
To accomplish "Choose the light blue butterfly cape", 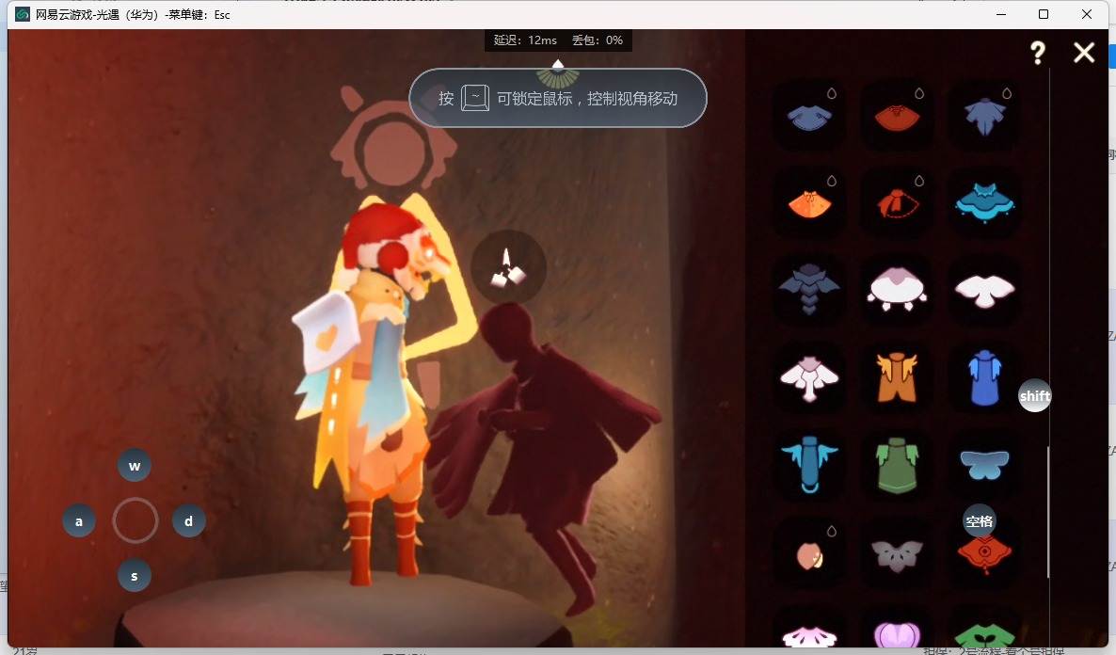I will tap(984, 465).
